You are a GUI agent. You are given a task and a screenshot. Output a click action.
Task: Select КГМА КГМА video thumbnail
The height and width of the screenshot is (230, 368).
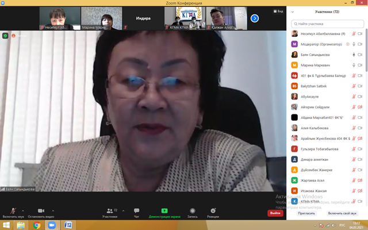(185, 18)
